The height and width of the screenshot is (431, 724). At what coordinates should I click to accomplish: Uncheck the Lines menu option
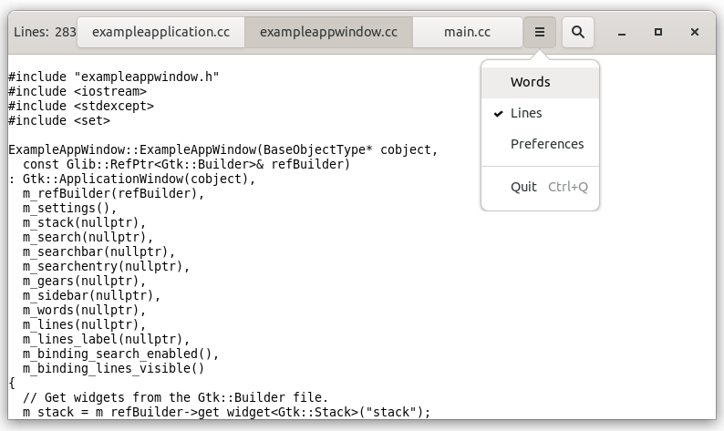coord(526,113)
